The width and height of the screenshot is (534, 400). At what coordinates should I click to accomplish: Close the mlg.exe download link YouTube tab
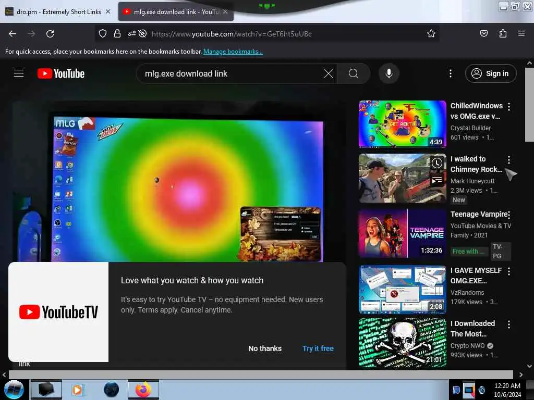coord(225,11)
